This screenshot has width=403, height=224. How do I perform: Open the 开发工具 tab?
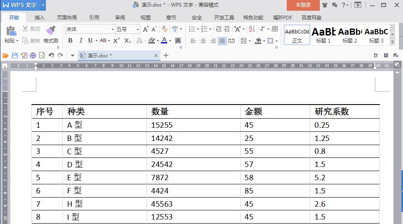[224, 17]
